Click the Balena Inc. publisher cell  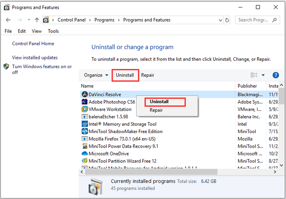tap(249, 117)
